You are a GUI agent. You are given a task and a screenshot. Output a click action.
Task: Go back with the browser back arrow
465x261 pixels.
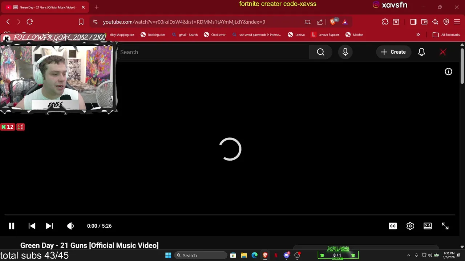tap(8, 22)
